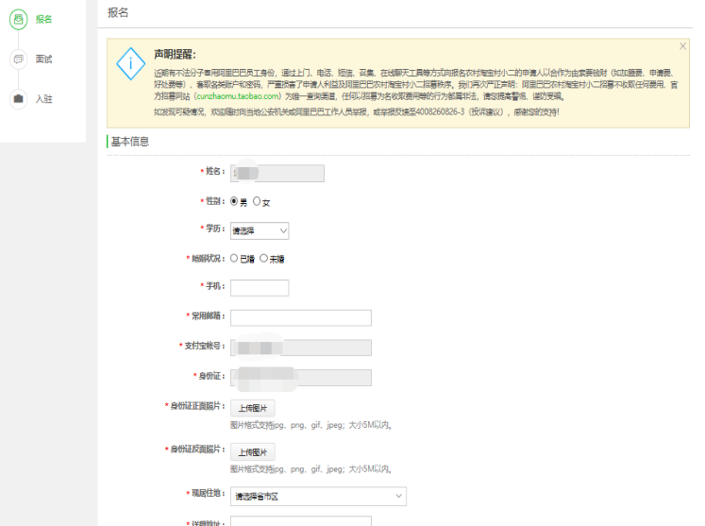Click the 姓名 input field
This screenshot has width=705, height=526.
[277, 173]
